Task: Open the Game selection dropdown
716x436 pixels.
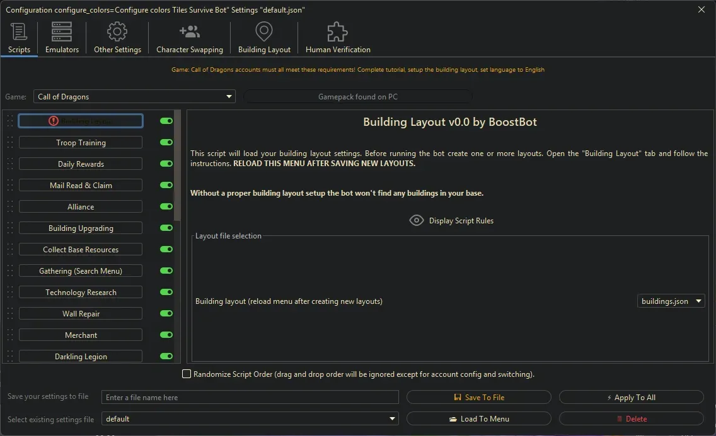Action: pyautogui.click(x=229, y=96)
